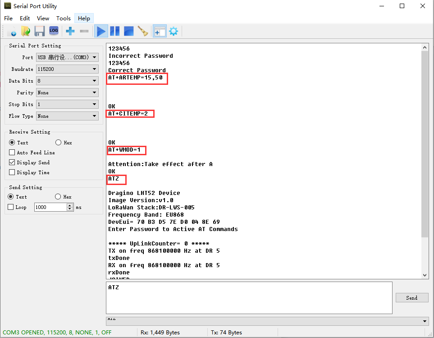Open the Stop Bits dropdown
This screenshot has width=434, height=338.
(67, 104)
